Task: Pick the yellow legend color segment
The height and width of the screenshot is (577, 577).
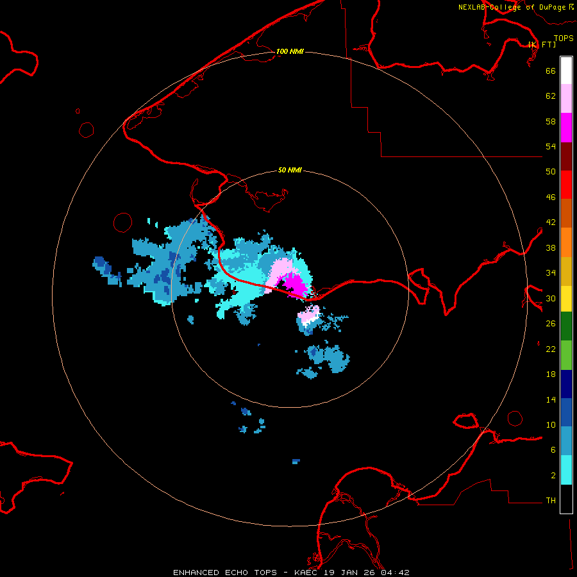Action: [x=566, y=299]
